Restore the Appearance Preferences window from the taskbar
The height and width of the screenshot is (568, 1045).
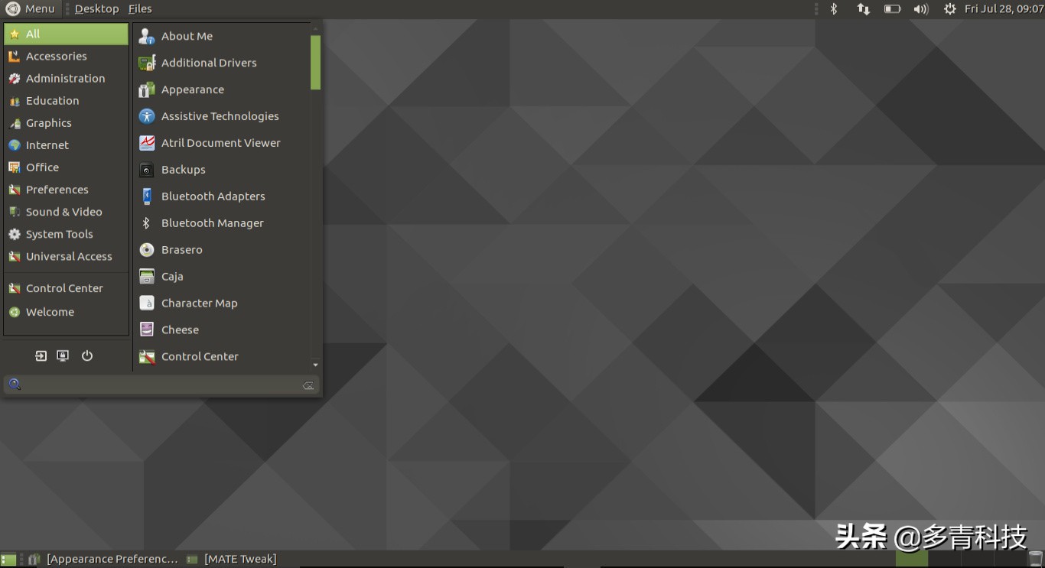[x=104, y=560]
